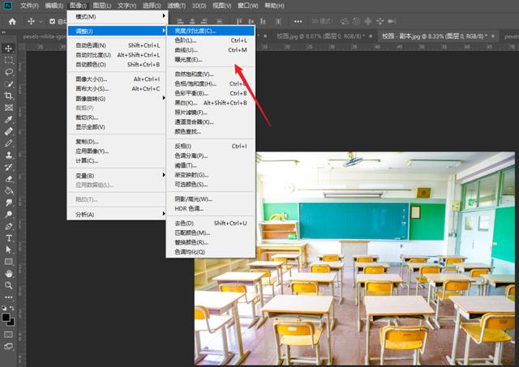This screenshot has height=367, width=519.
Task: Select the History Brush tool
Action: tap(9, 167)
